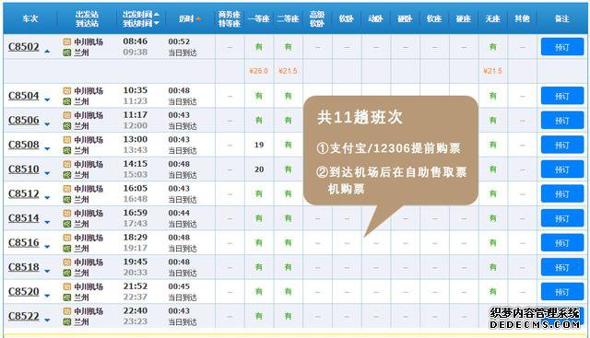Click departure station icon for C8502
Screen dimensions: 590x338
coord(67,41)
